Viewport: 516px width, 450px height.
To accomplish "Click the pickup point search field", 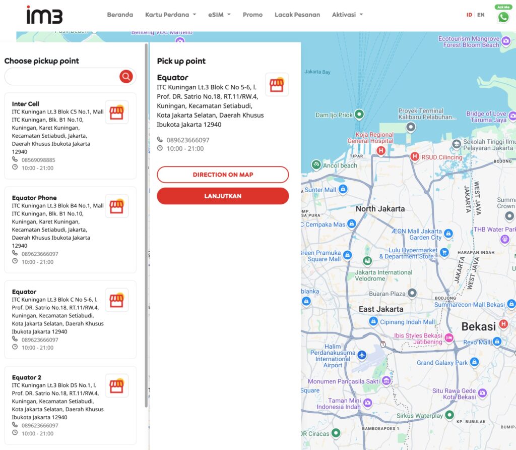I will tap(61, 77).
